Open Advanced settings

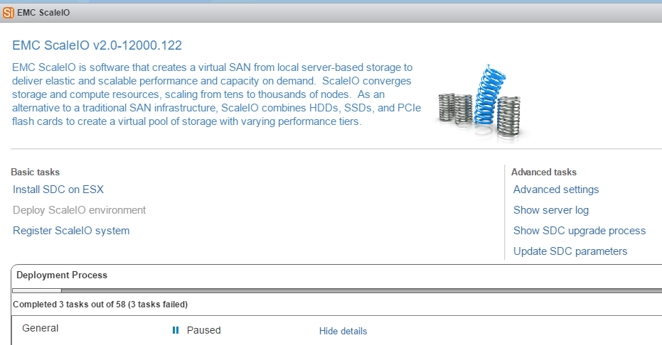tap(556, 190)
